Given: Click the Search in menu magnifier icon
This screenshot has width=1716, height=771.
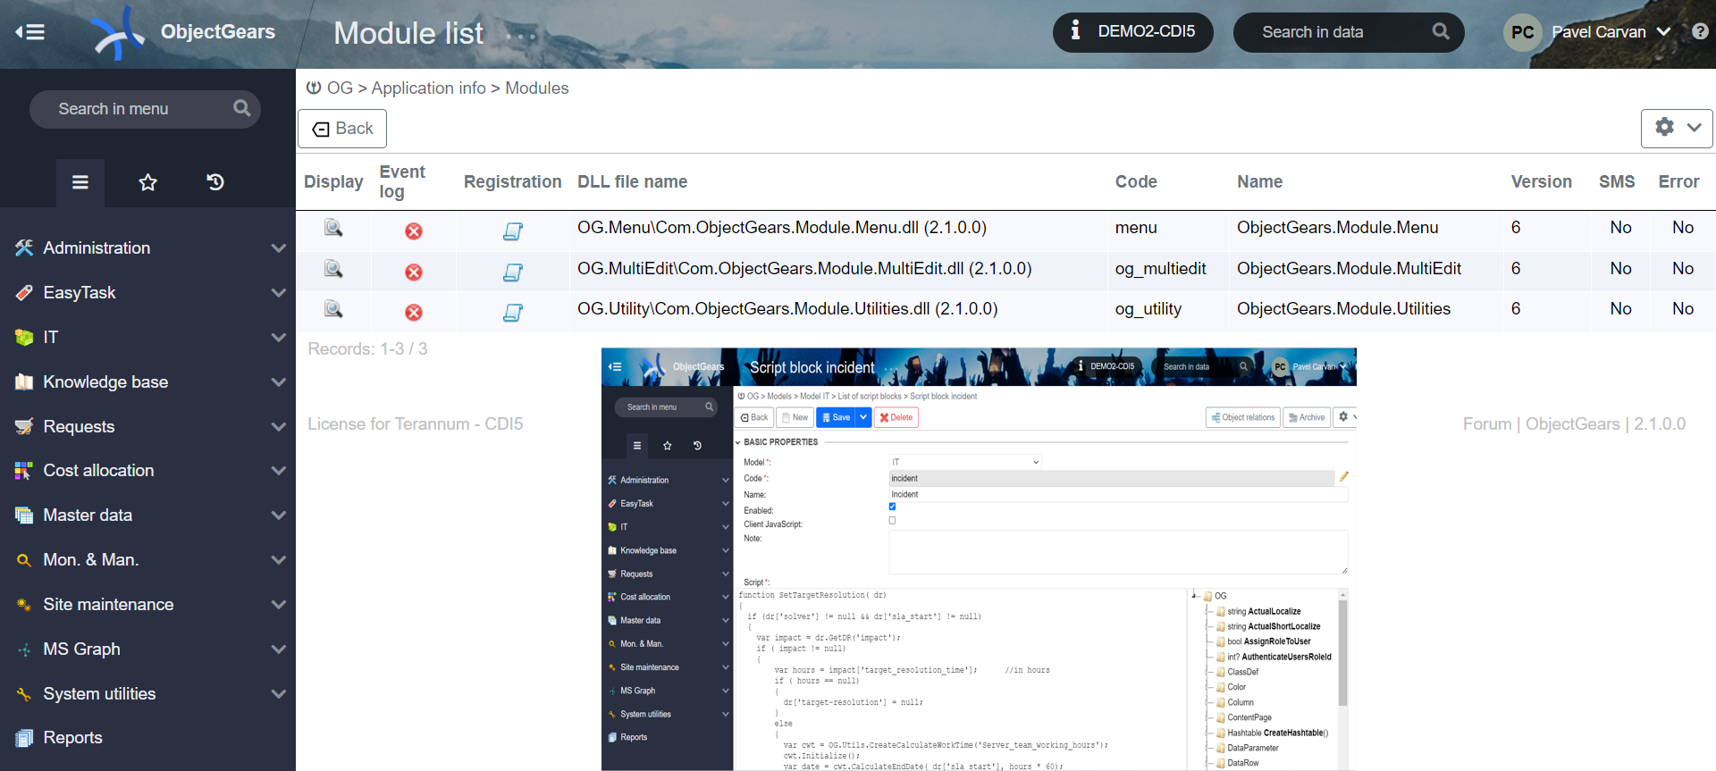Looking at the screenshot, I should click(241, 108).
